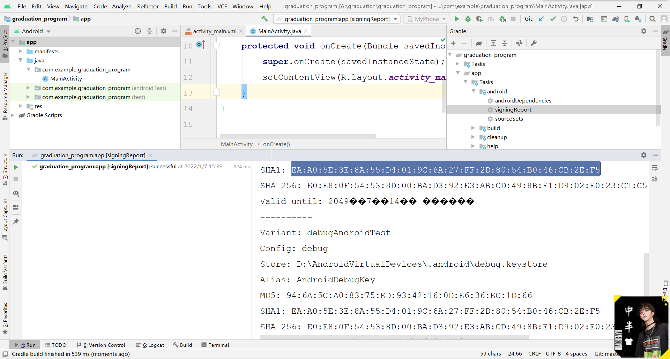Click the Make Project hammer icon
This screenshot has height=359, width=670.
click(265, 19)
